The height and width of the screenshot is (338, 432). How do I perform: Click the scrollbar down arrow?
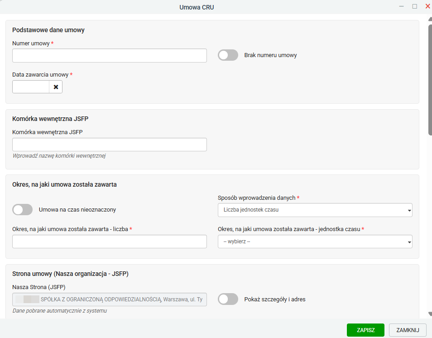[x=430, y=314]
